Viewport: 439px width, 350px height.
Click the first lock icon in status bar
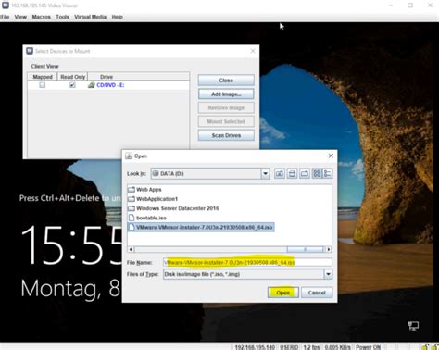[425, 346]
